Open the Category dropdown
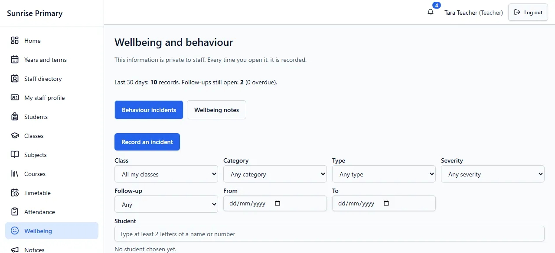 click(275, 174)
